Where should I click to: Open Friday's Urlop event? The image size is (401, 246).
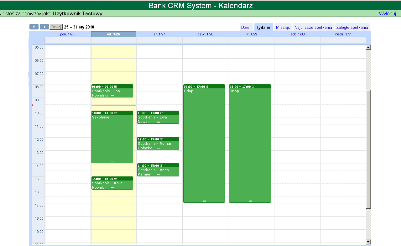pos(250,144)
